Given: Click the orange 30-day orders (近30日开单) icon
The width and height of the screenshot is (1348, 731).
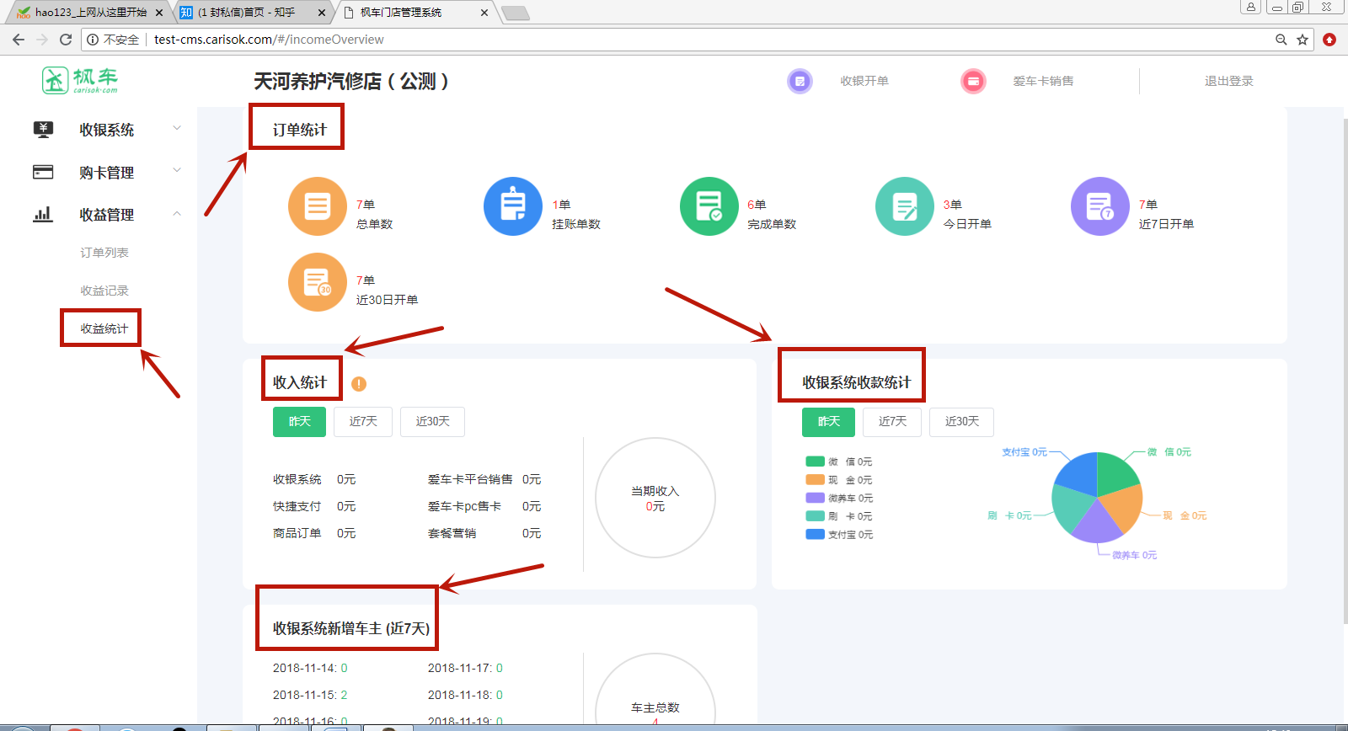Looking at the screenshot, I should point(318,282).
